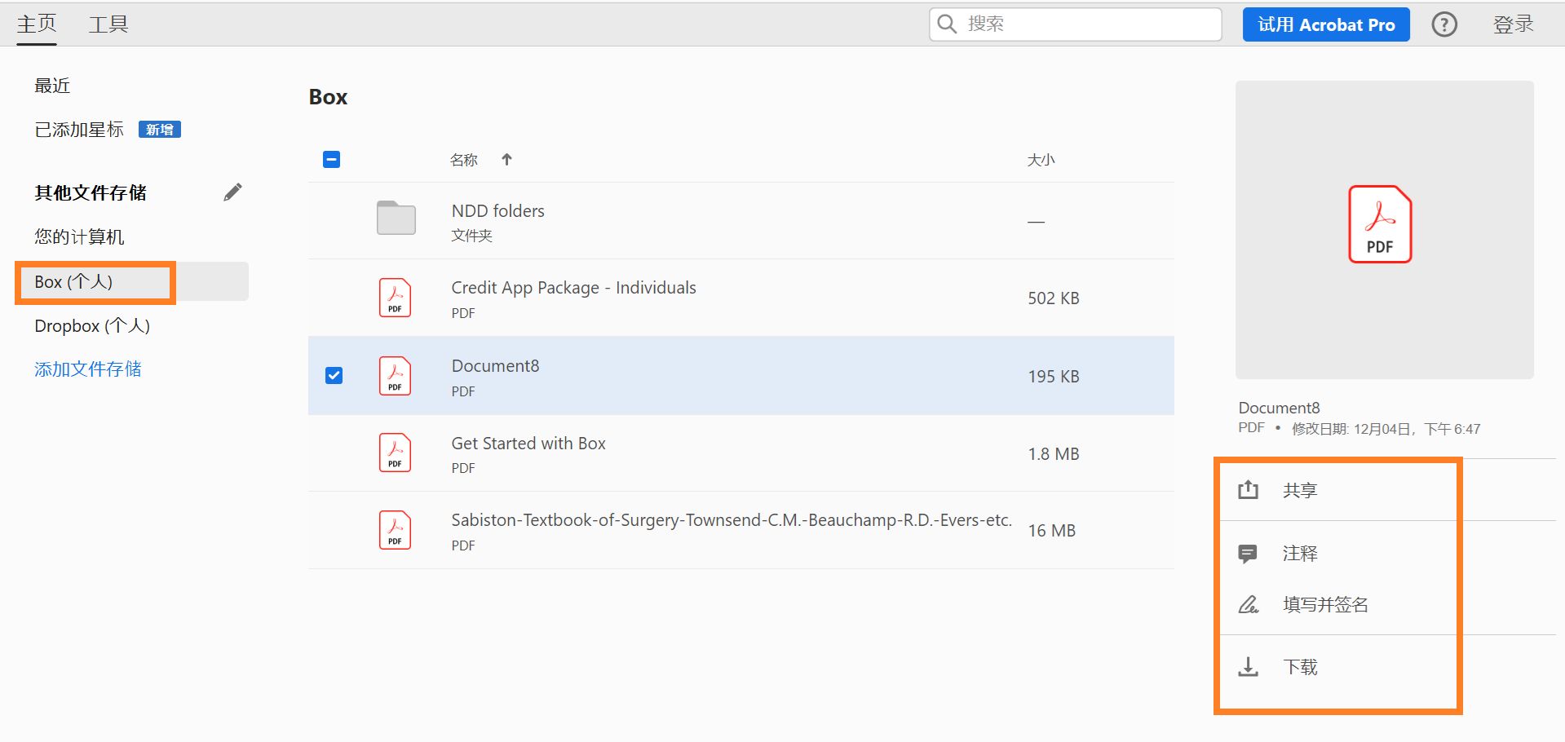Open the Home tab
This screenshot has width=1565, height=742.
click(x=37, y=24)
